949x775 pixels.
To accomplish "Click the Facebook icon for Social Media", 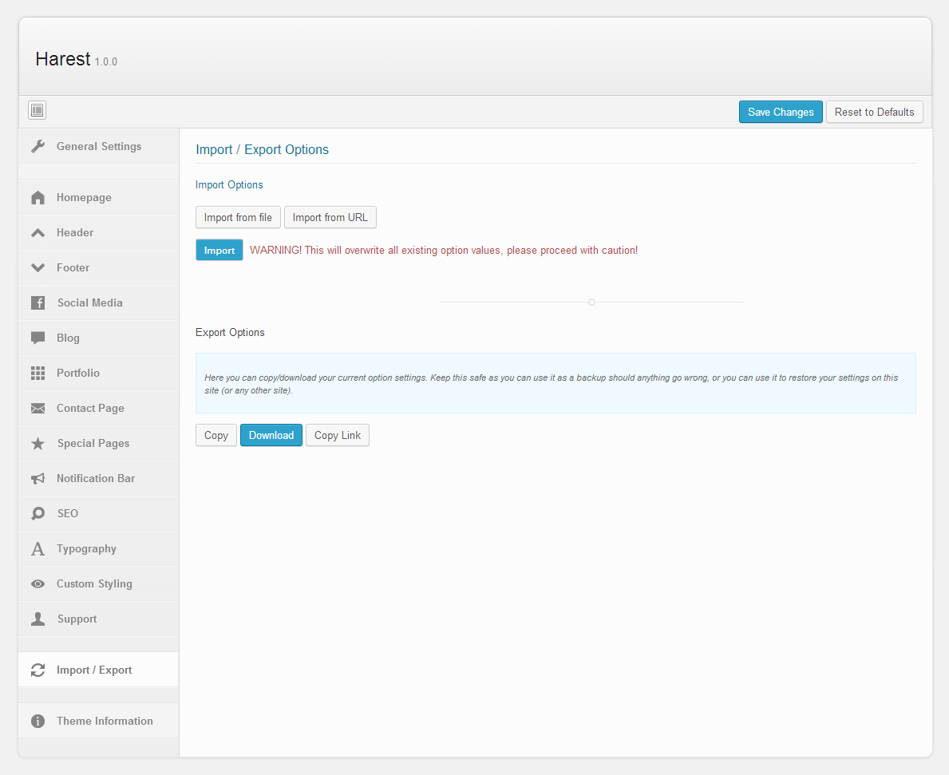I will pyautogui.click(x=38, y=303).
